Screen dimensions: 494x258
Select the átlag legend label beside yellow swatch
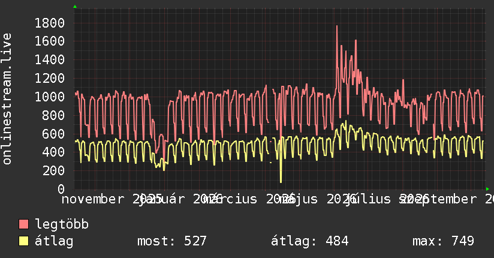(54, 241)
